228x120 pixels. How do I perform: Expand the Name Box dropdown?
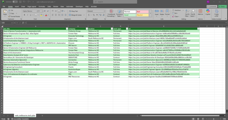click(x=12, y=23)
